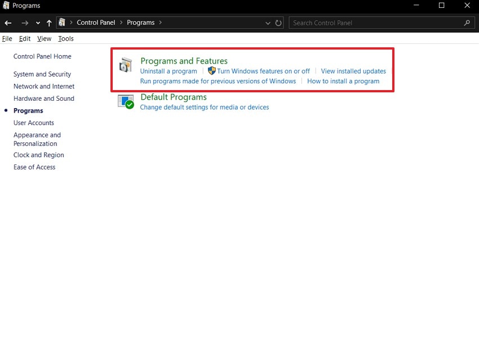
Task: Open Appearance and Personalization category
Action: [37, 139]
